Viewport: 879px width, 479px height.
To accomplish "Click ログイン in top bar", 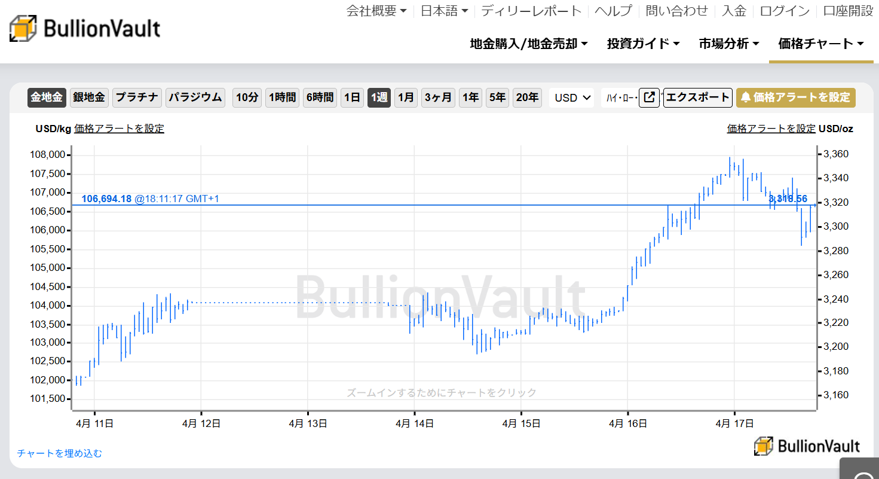I will 785,11.
